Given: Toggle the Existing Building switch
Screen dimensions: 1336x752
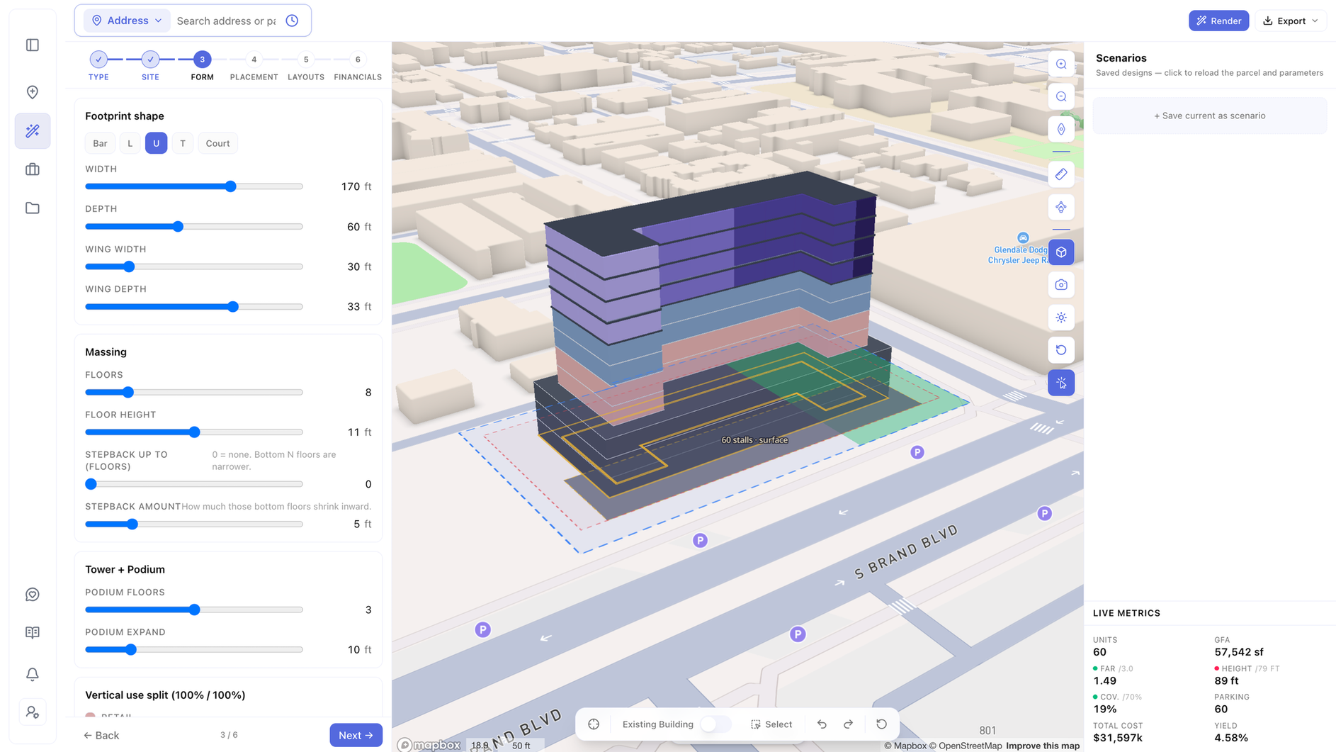Looking at the screenshot, I should [715, 724].
